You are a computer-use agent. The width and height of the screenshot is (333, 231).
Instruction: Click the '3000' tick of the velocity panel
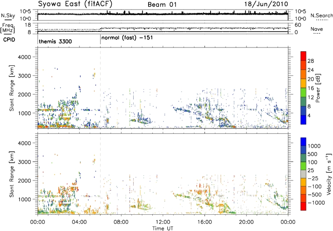pos(24,162)
